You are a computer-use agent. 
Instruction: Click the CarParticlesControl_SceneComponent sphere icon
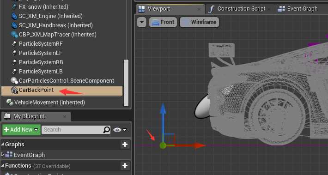pos(14,81)
